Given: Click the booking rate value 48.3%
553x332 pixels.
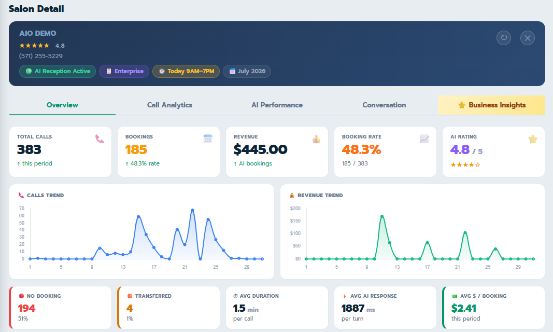Looking at the screenshot, I should [361, 149].
